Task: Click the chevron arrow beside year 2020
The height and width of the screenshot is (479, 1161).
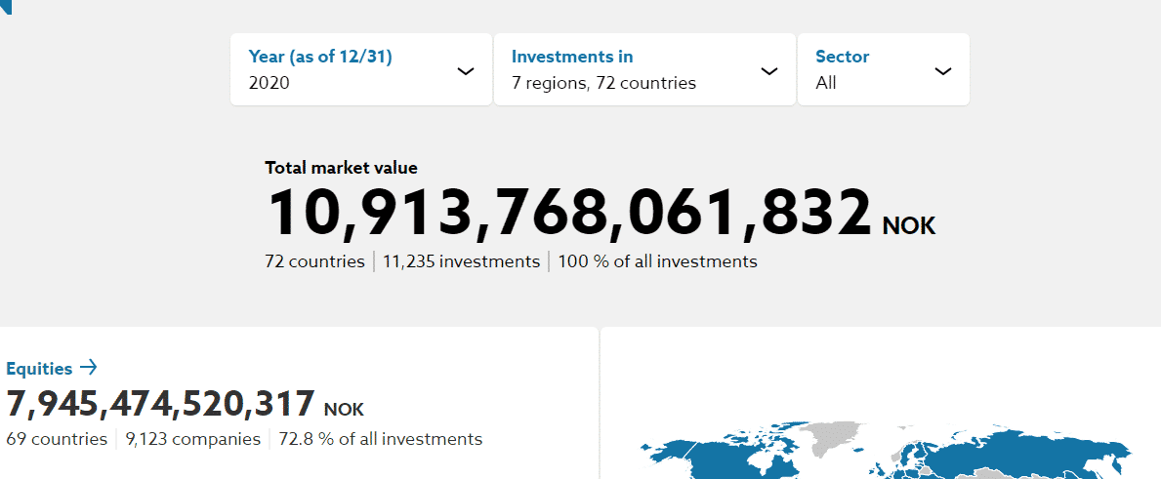Action: (x=466, y=71)
